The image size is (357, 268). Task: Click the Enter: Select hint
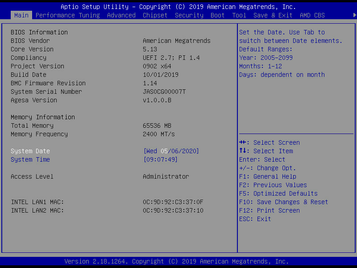[x=262, y=159]
